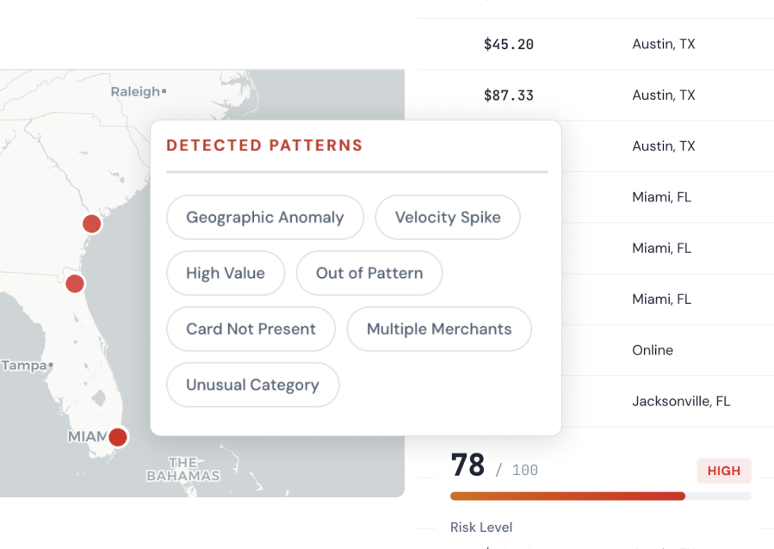
Task: Toggle the Unusual Category pattern chip
Action: 252,385
